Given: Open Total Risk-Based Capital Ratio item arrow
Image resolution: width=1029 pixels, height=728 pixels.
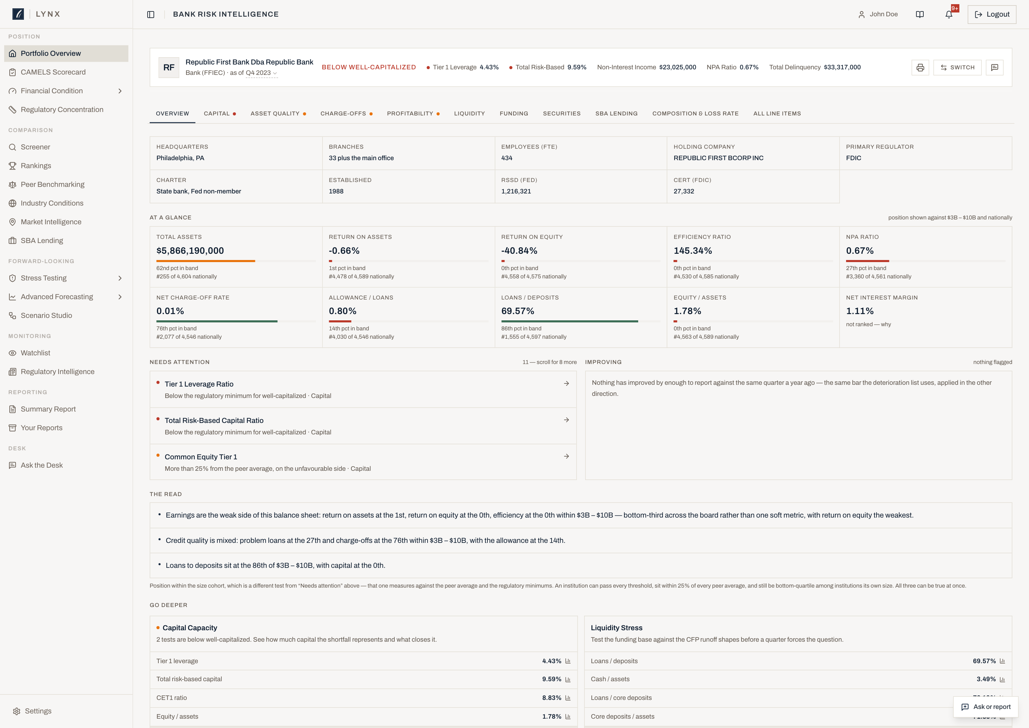Looking at the screenshot, I should [x=566, y=420].
